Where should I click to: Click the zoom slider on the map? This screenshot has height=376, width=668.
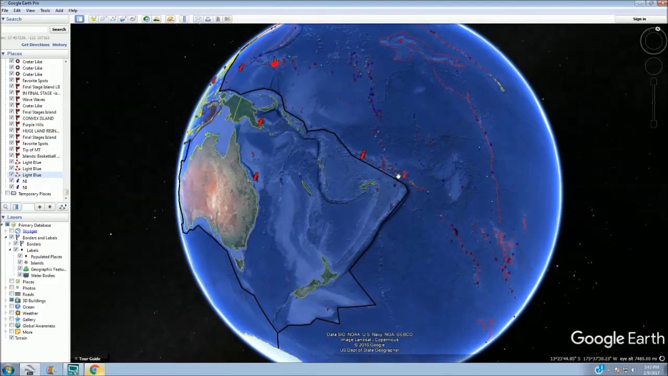[x=653, y=102]
